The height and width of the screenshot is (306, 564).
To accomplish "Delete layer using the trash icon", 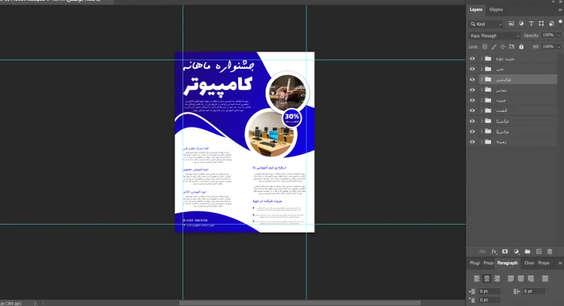I will pos(550,252).
